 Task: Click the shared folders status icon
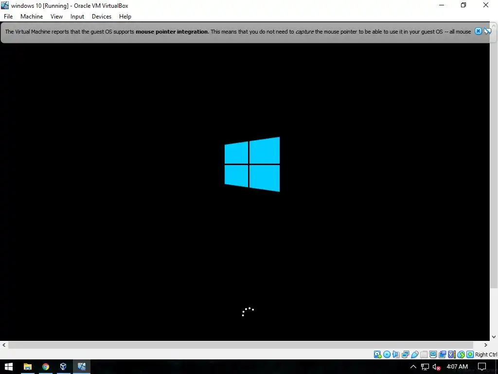coord(424,355)
